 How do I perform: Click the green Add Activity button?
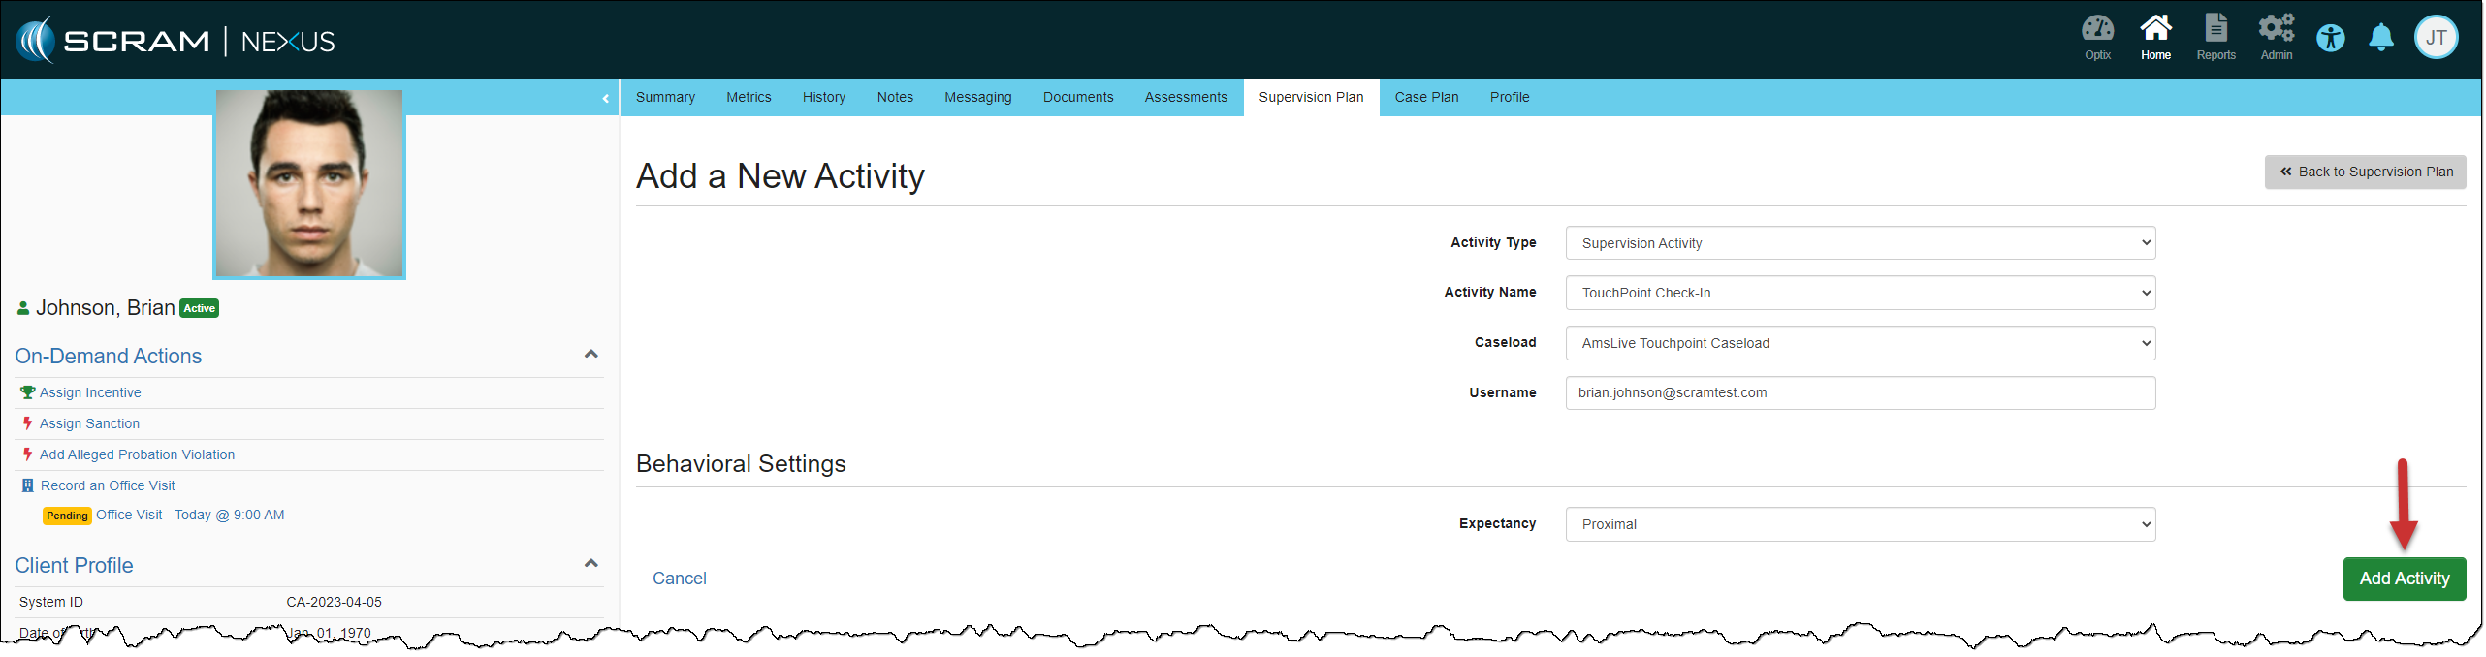point(2404,579)
